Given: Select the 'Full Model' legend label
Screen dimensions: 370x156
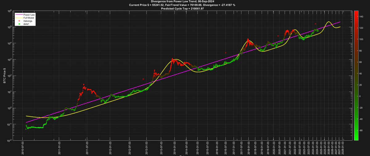Looking at the screenshot, I should pyautogui.click(x=29, y=18).
